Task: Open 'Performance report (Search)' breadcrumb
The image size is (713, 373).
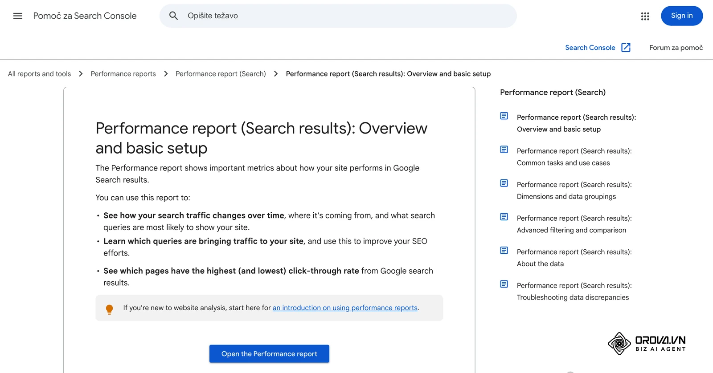Action: tap(221, 74)
